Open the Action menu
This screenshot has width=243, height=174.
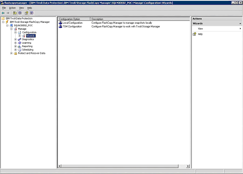pos(12,8)
